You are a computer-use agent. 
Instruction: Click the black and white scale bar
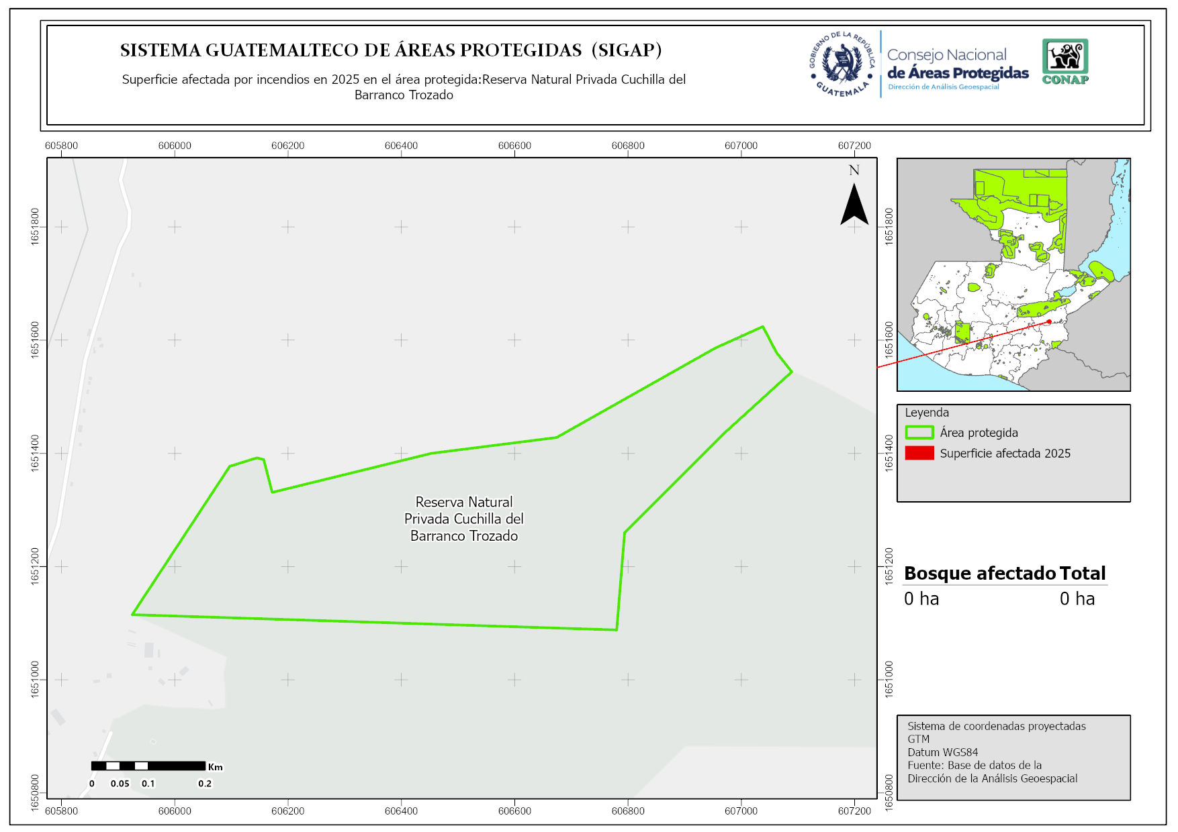148,766
